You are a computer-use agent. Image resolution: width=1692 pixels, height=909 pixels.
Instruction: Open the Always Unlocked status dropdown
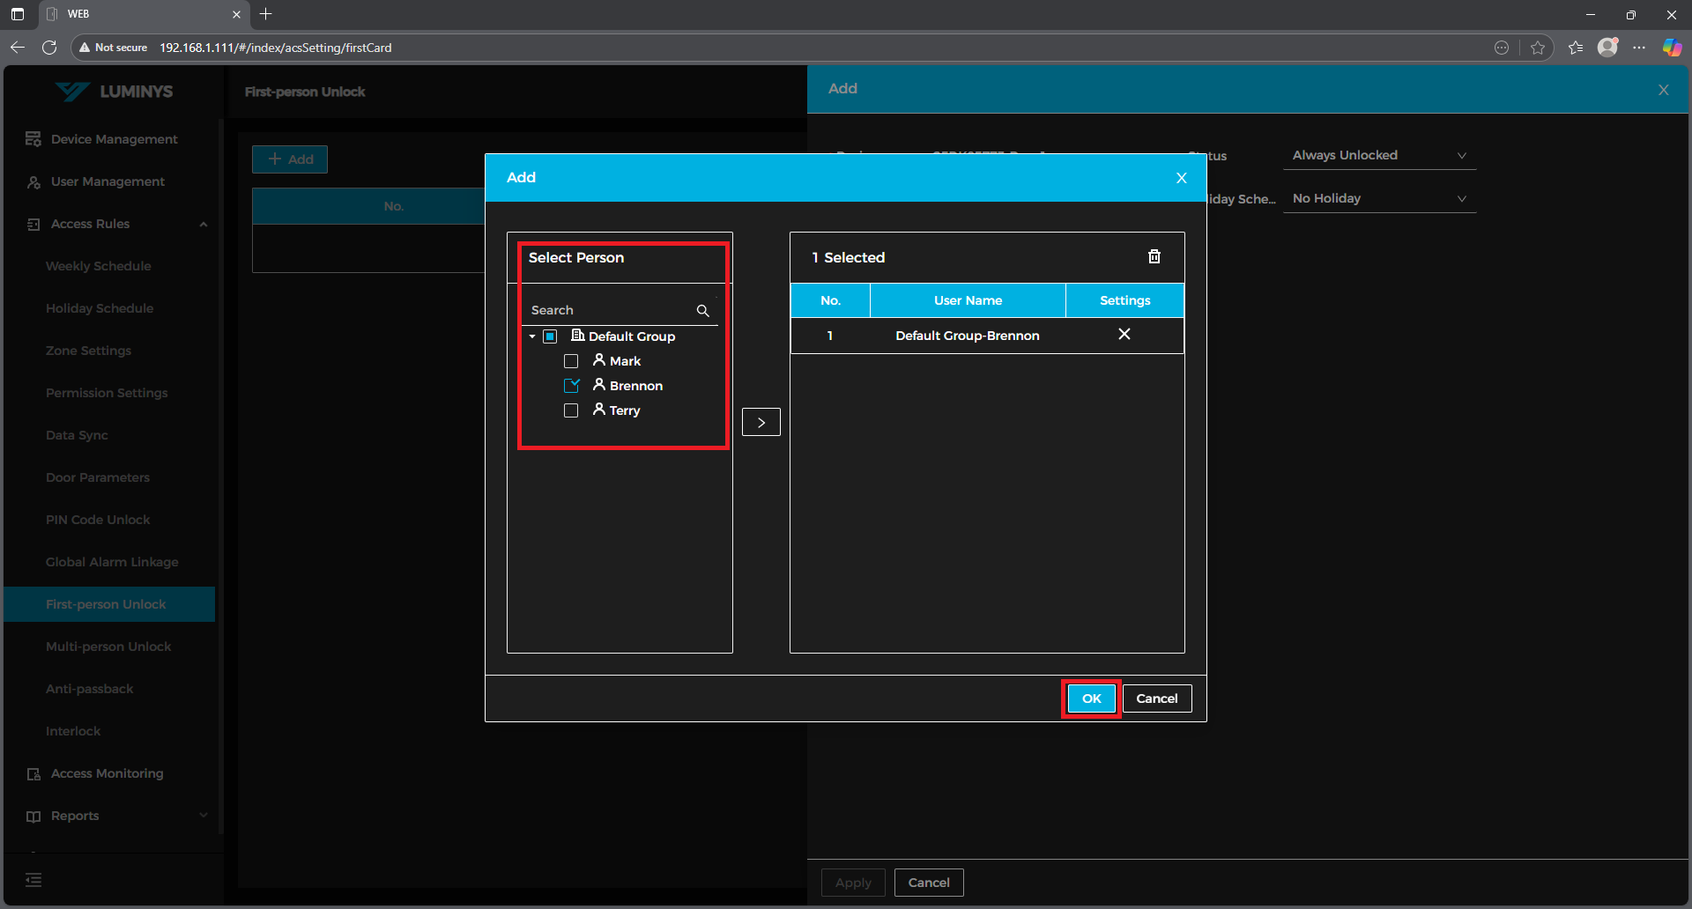(x=1378, y=155)
